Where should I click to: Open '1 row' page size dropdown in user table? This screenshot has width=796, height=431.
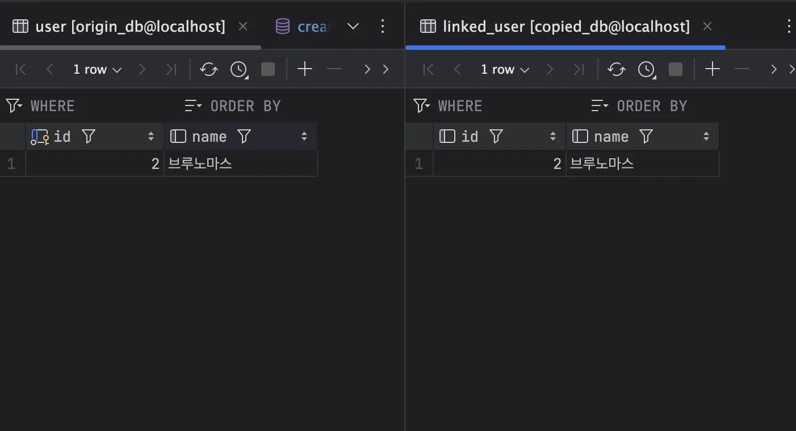(x=97, y=69)
